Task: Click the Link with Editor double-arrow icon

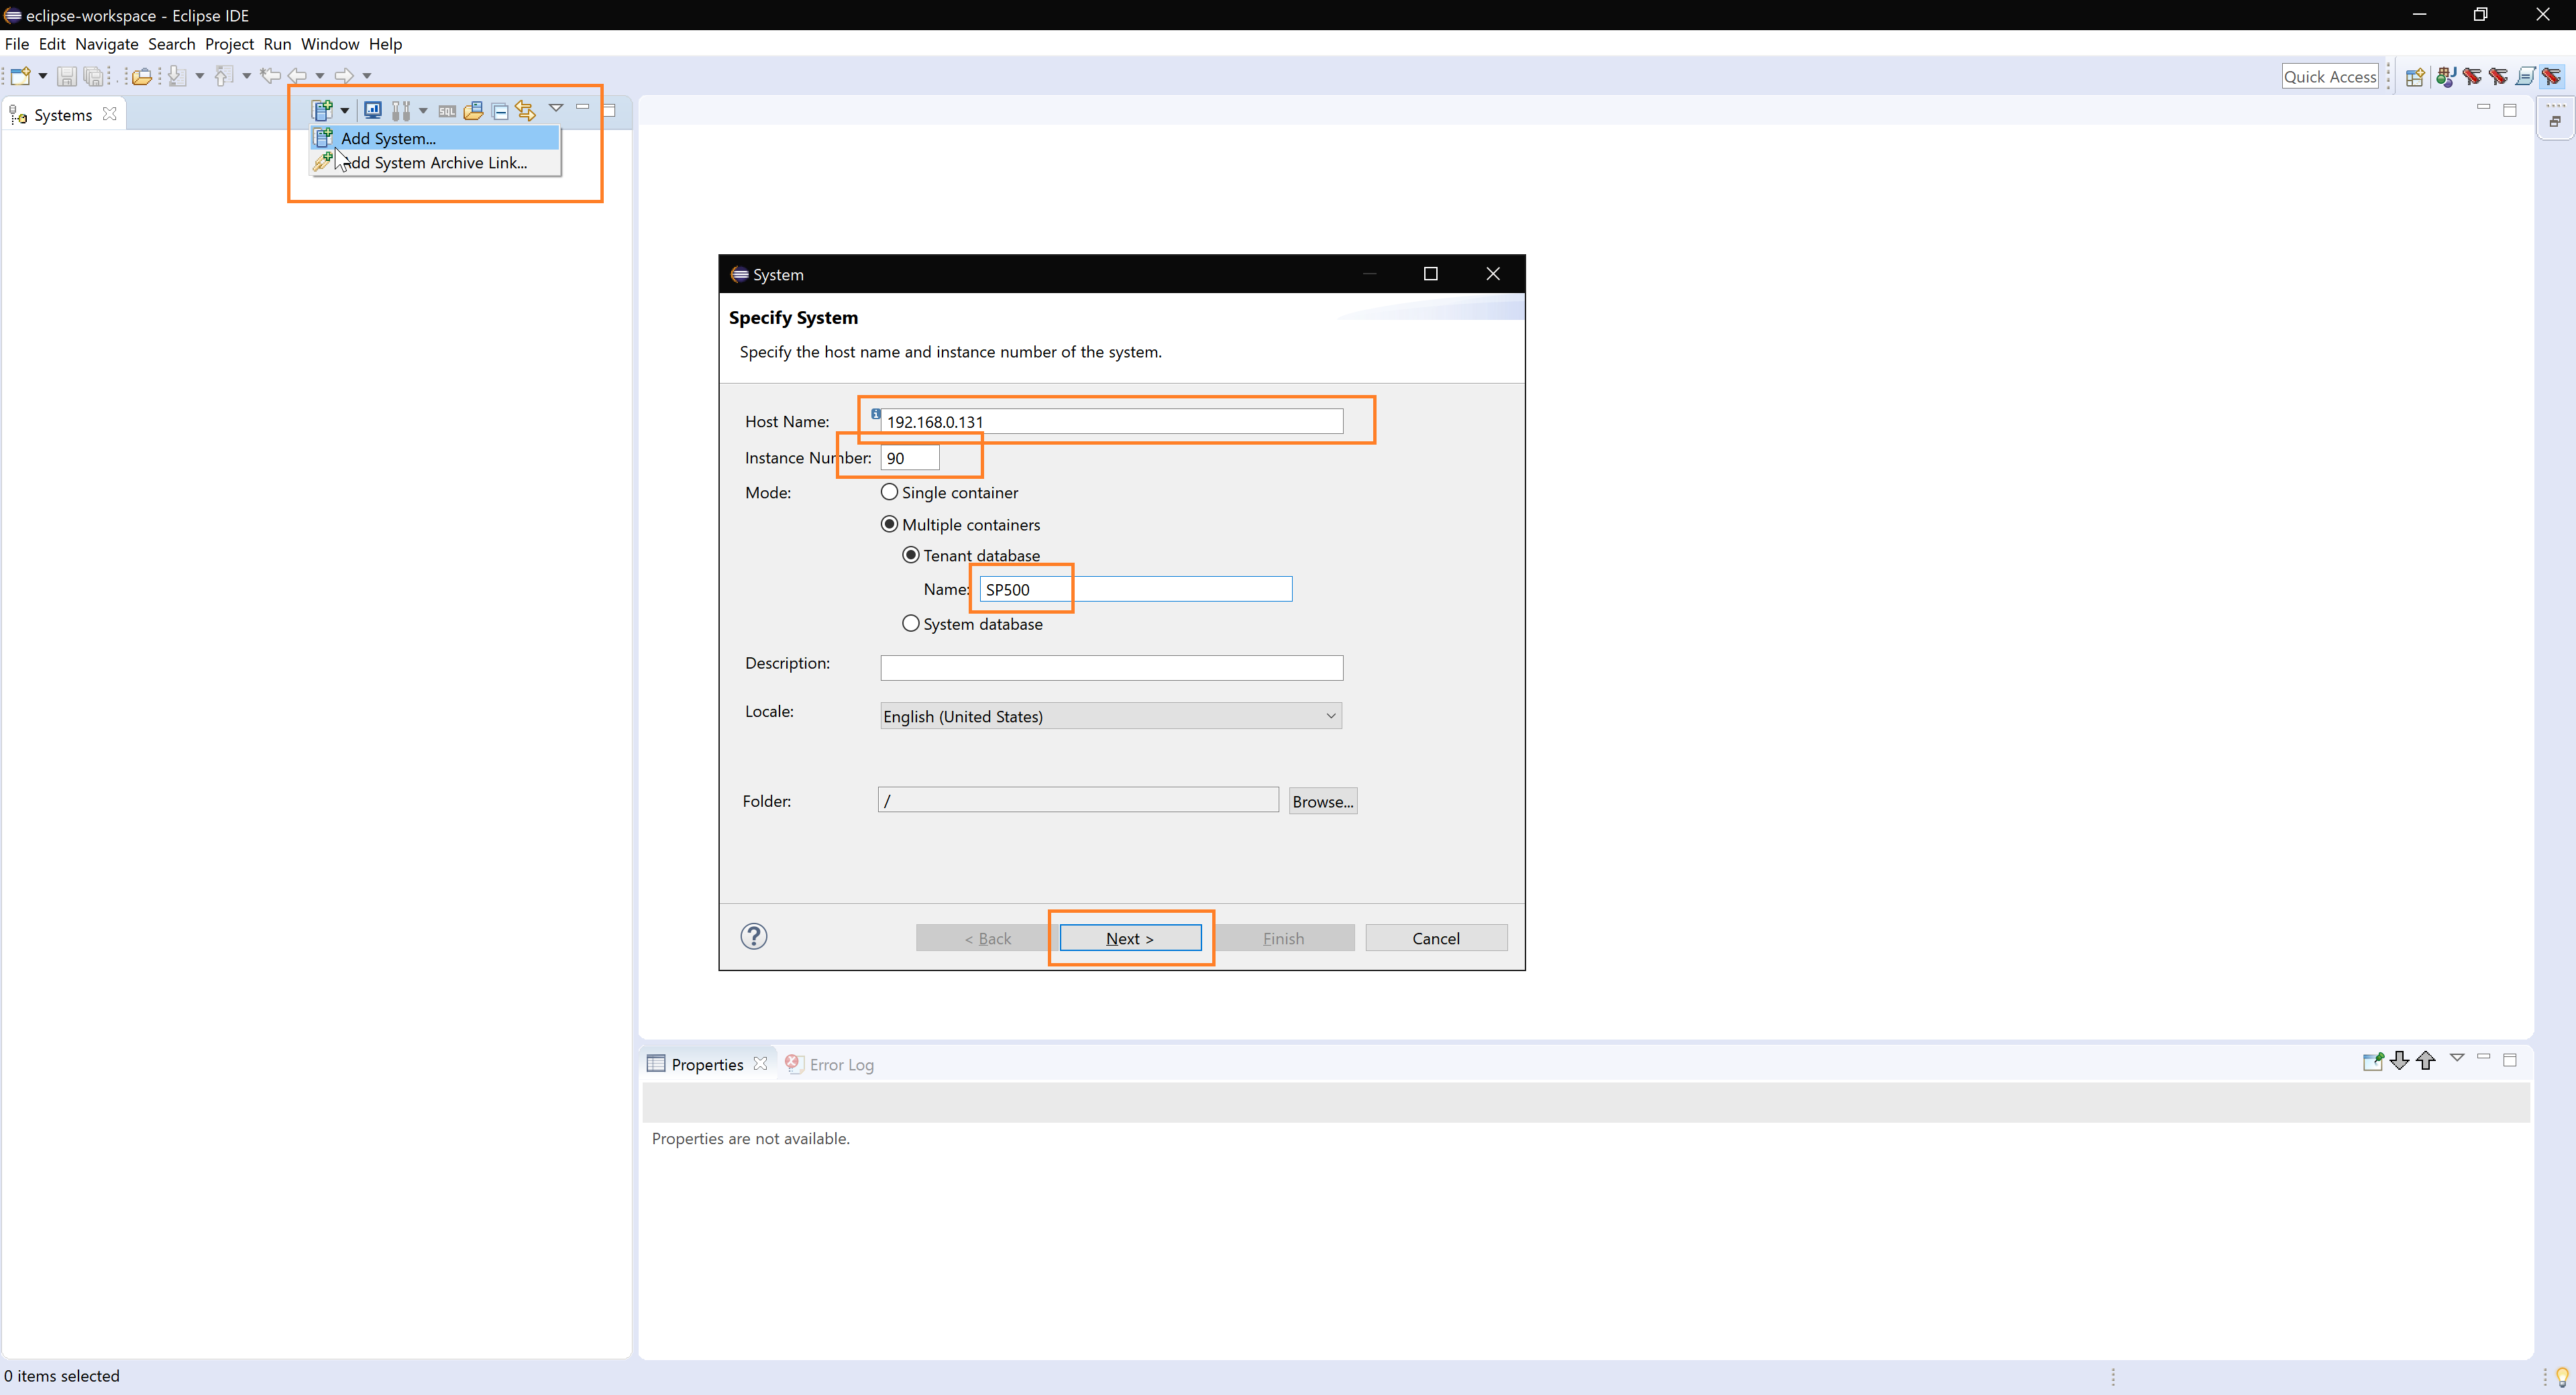Action: pos(526,110)
